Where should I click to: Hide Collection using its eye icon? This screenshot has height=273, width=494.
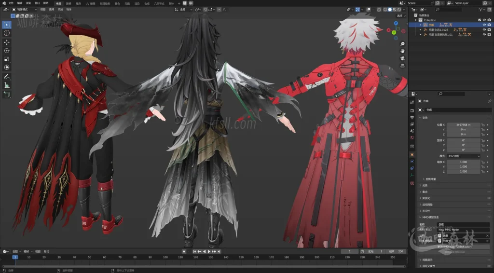click(484, 20)
